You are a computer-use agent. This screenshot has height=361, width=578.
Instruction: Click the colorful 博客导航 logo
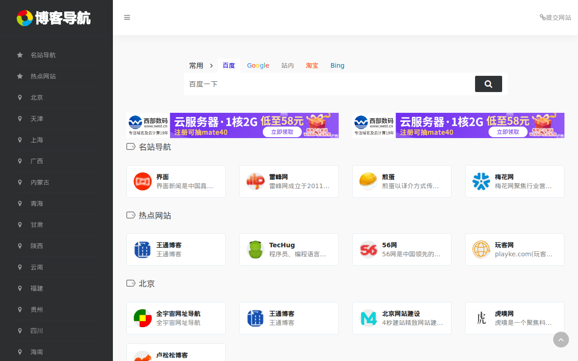click(54, 18)
